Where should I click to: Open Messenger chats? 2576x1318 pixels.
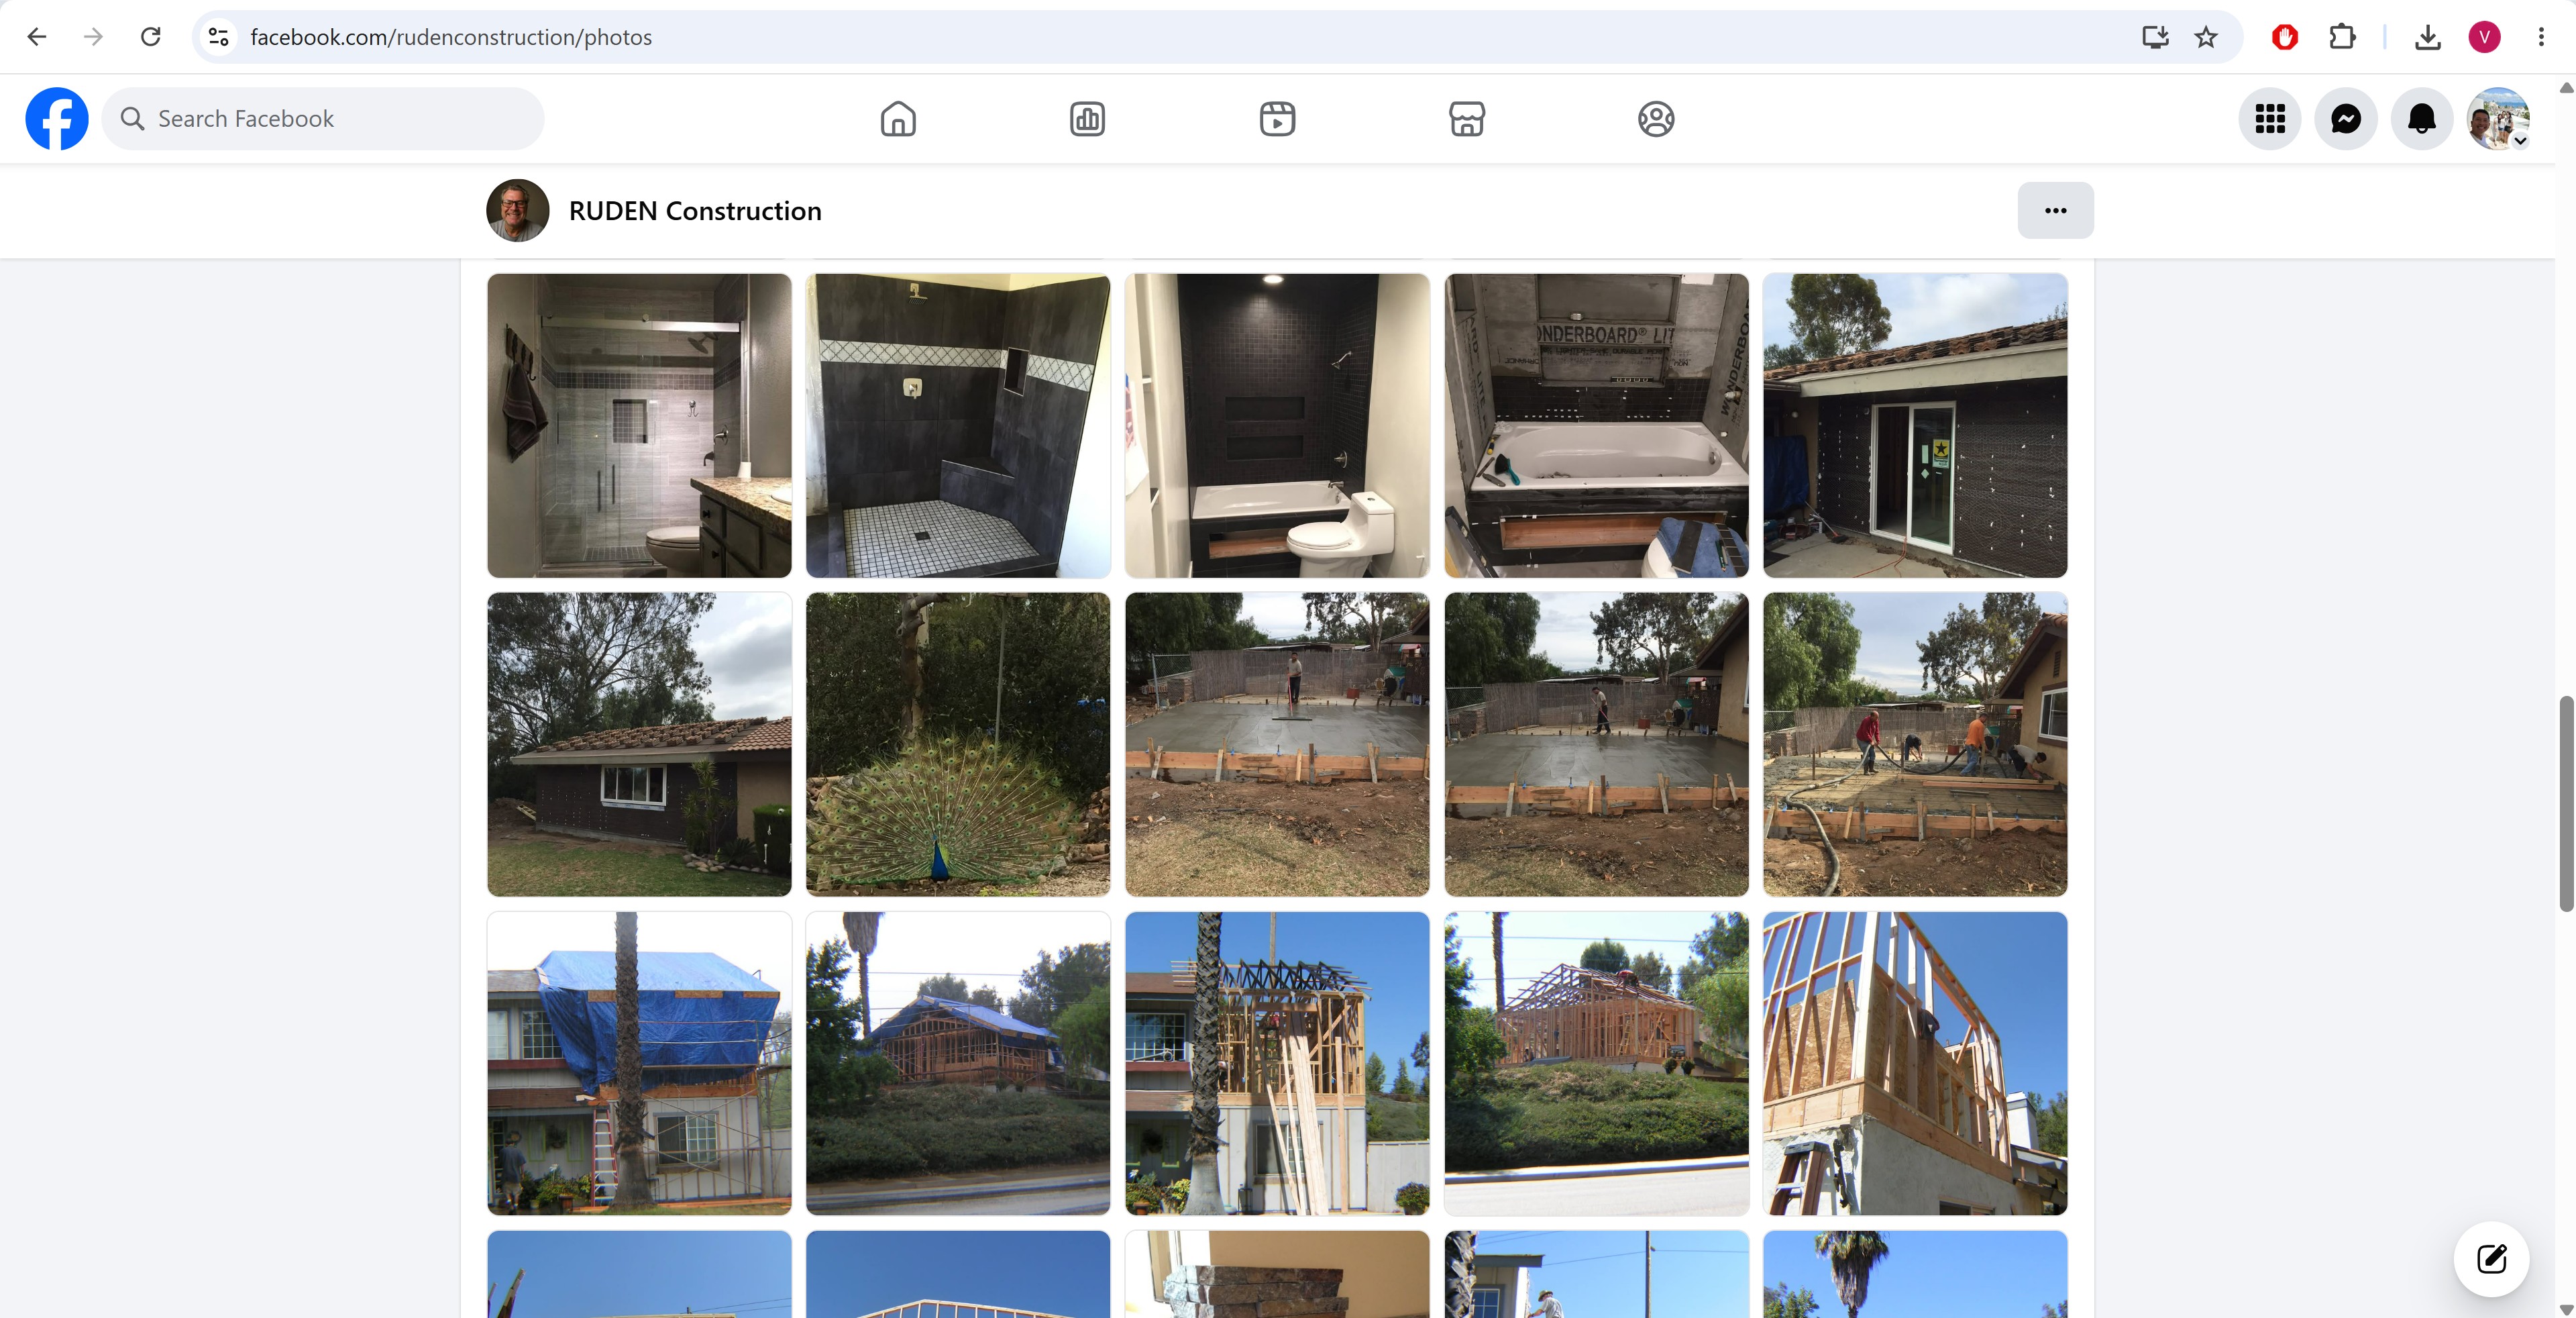click(x=2346, y=119)
